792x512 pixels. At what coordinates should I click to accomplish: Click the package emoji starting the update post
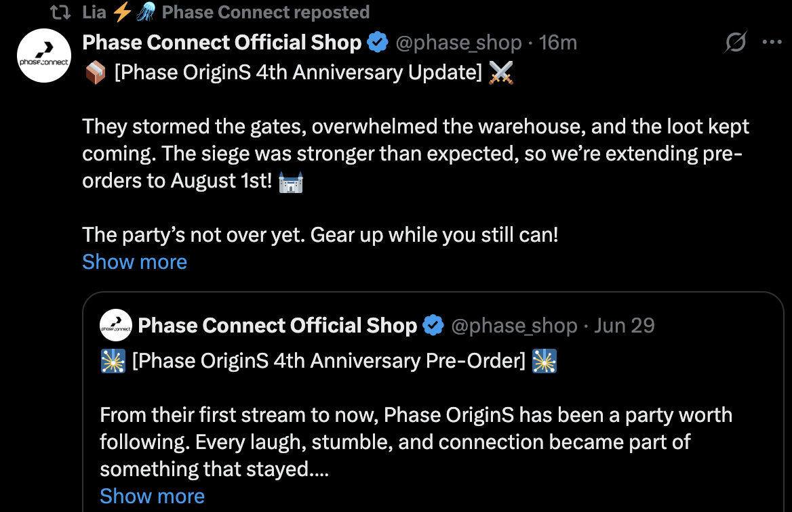(96, 72)
